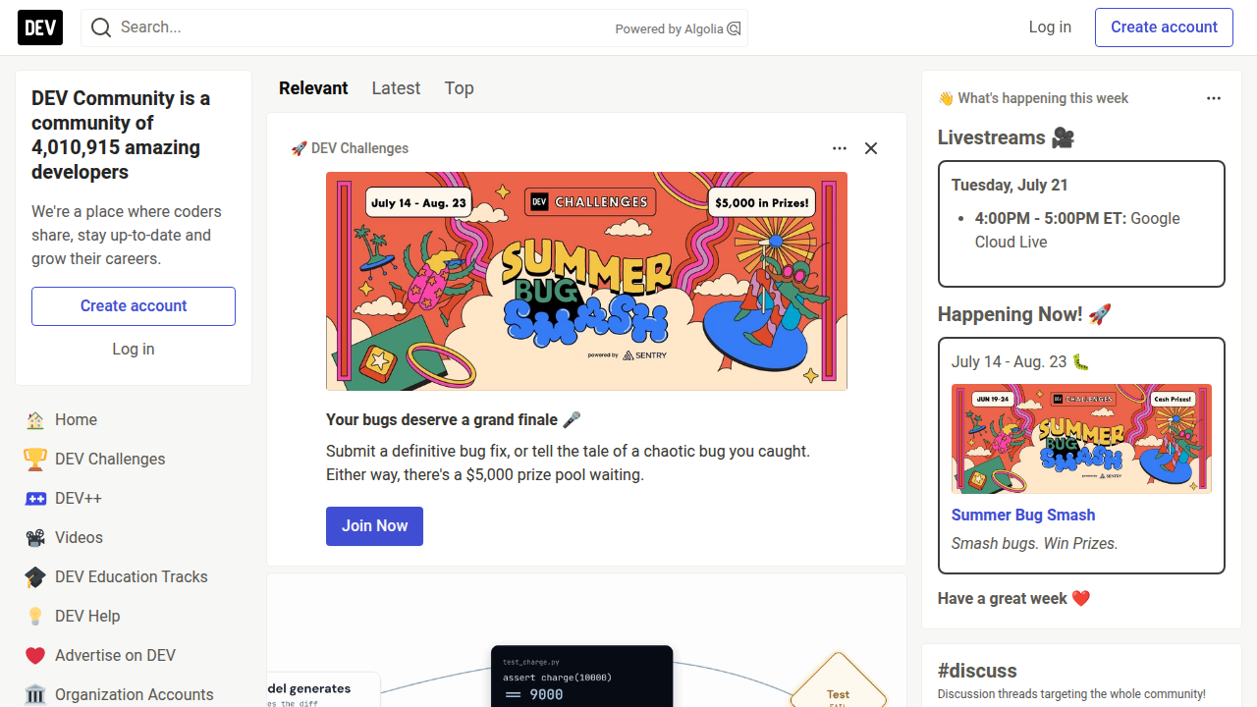
Task: Click the Organization Accounts building icon
Action: coord(35,695)
